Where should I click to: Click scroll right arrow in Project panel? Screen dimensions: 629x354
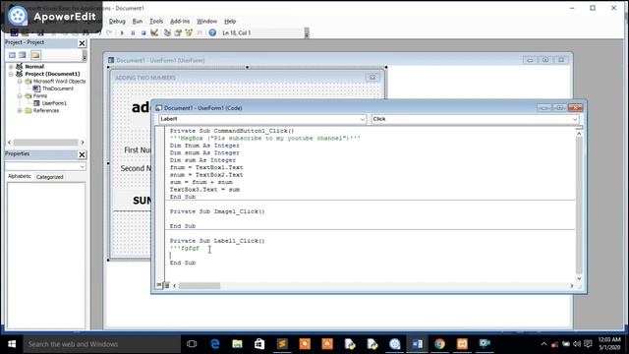(83, 142)
